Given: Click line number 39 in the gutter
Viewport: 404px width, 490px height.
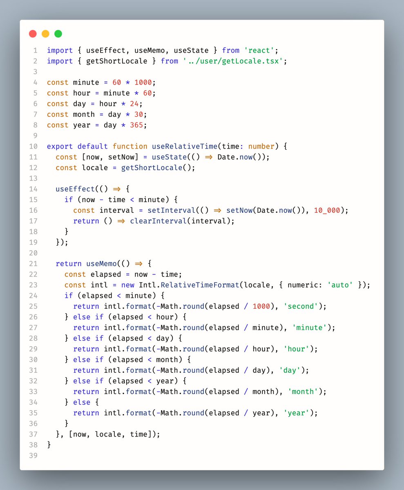Looking at the screenshot, I should [33, 455].
